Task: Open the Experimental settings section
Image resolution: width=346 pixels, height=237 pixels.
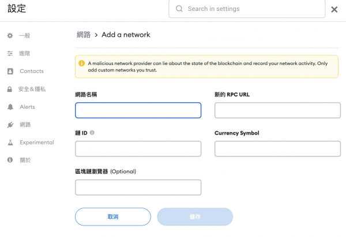Action: tap(37, 143)
